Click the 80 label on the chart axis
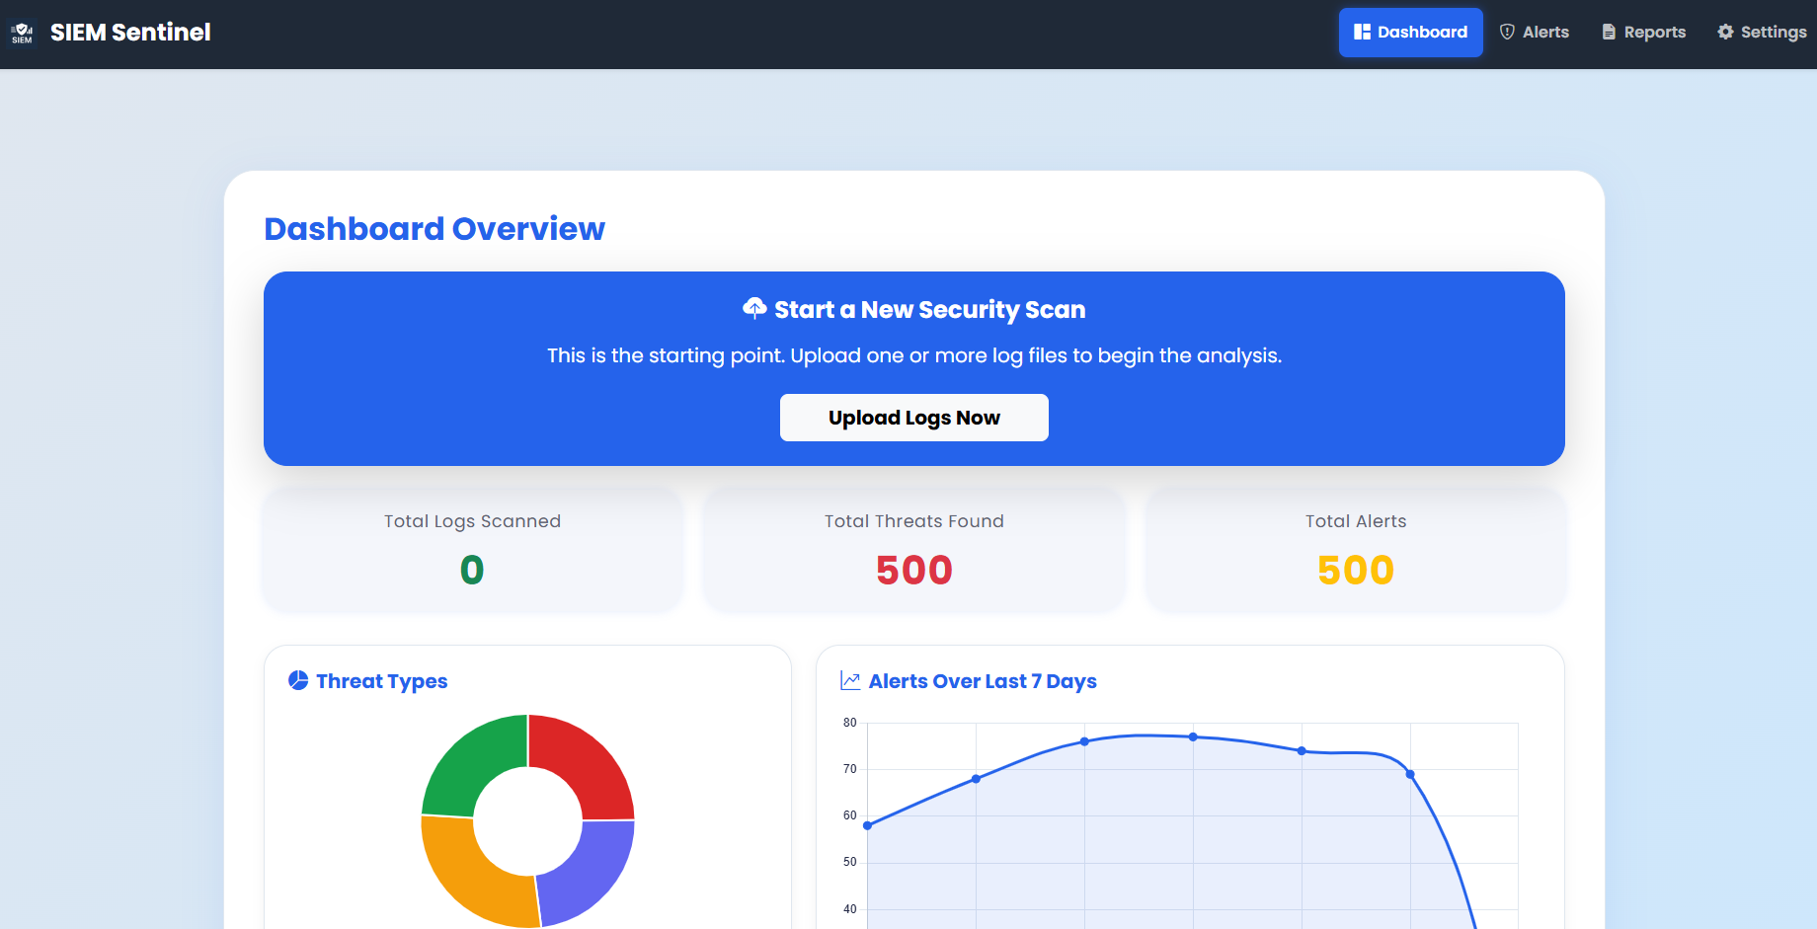 850,723
